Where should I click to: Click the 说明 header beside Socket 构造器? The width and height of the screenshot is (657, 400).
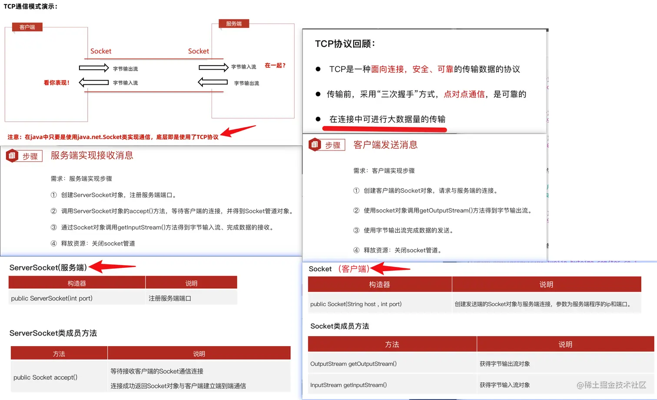click(547, 284)
